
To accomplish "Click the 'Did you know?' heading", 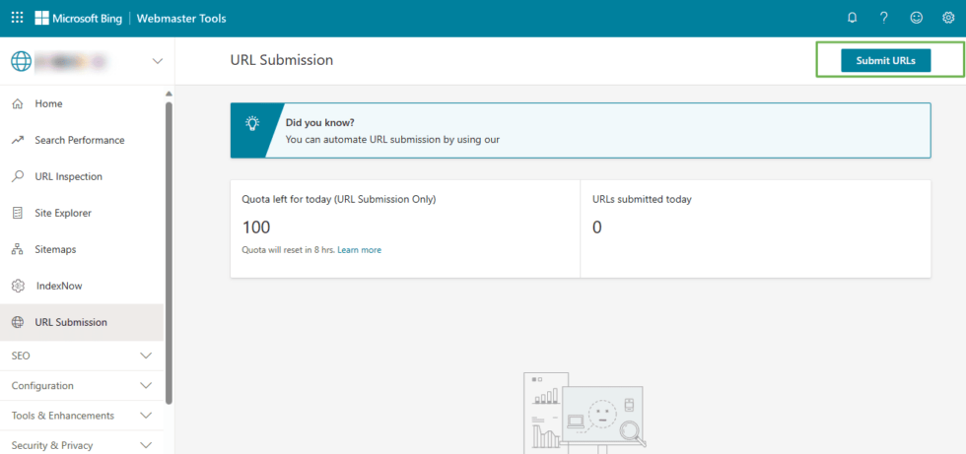I will (x=320, y=122).
